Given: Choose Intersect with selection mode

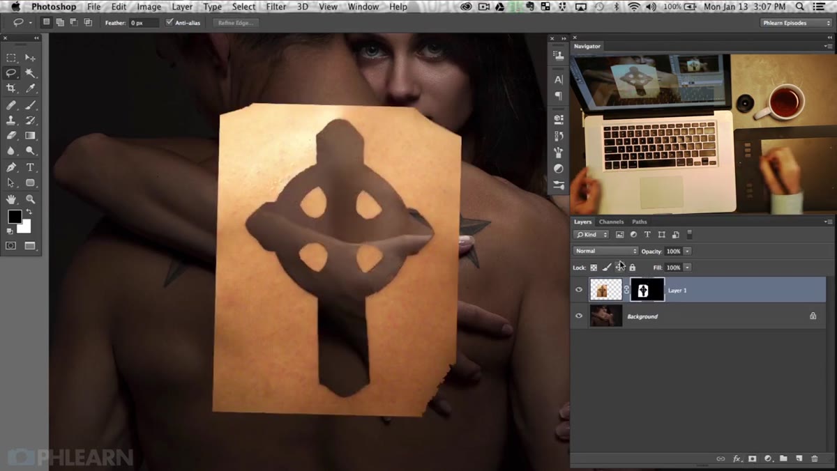Looking at the screenshot, I should (88, 22).
